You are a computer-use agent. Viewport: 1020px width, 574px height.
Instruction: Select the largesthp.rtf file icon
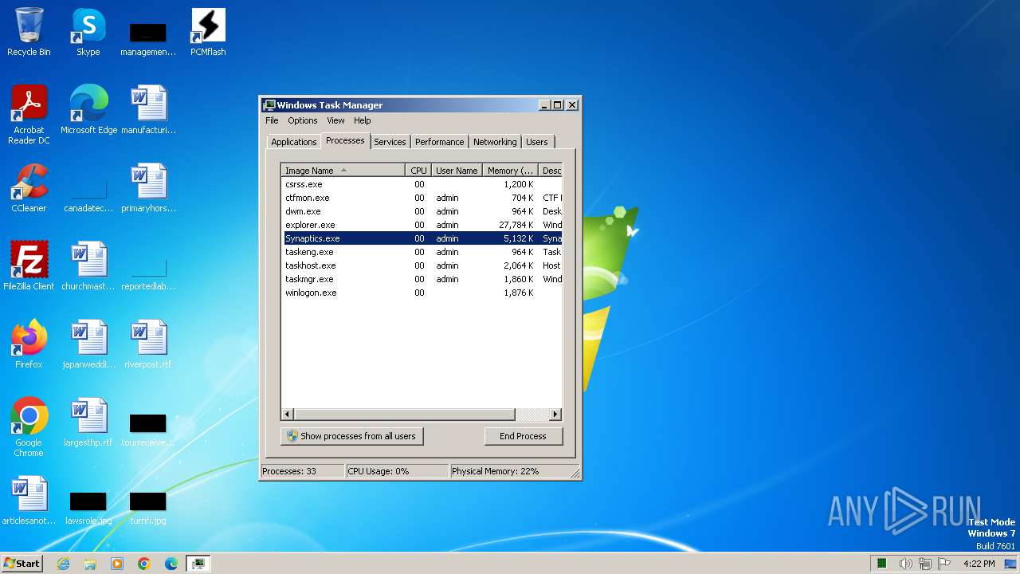point(88,423)
